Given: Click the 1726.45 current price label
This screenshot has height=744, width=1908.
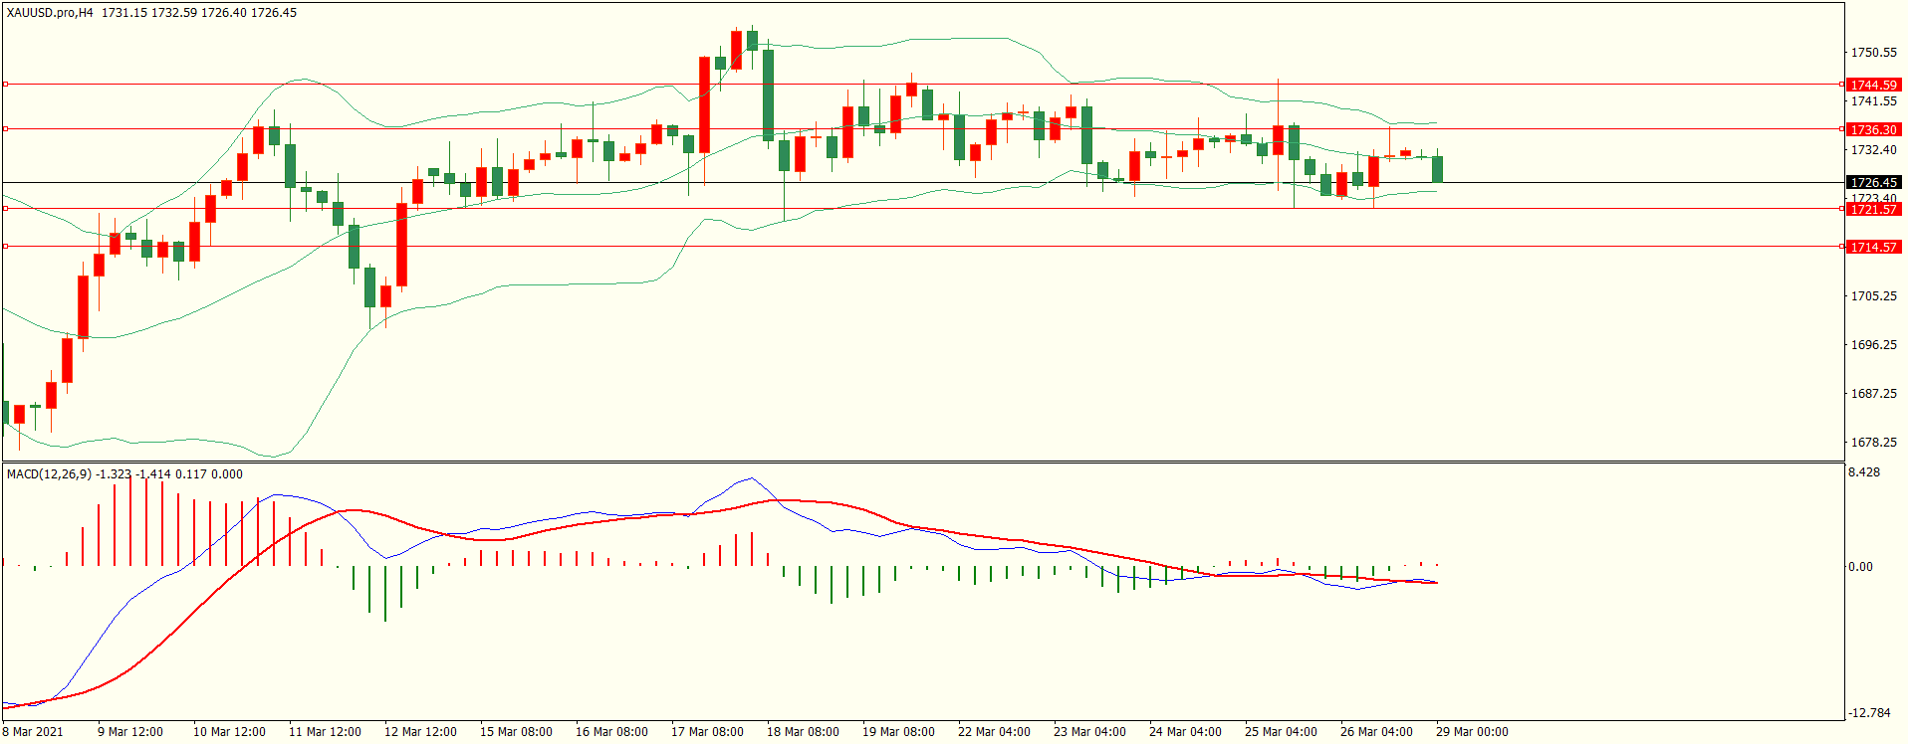Looking at the screenshot, I should 1873,182.
